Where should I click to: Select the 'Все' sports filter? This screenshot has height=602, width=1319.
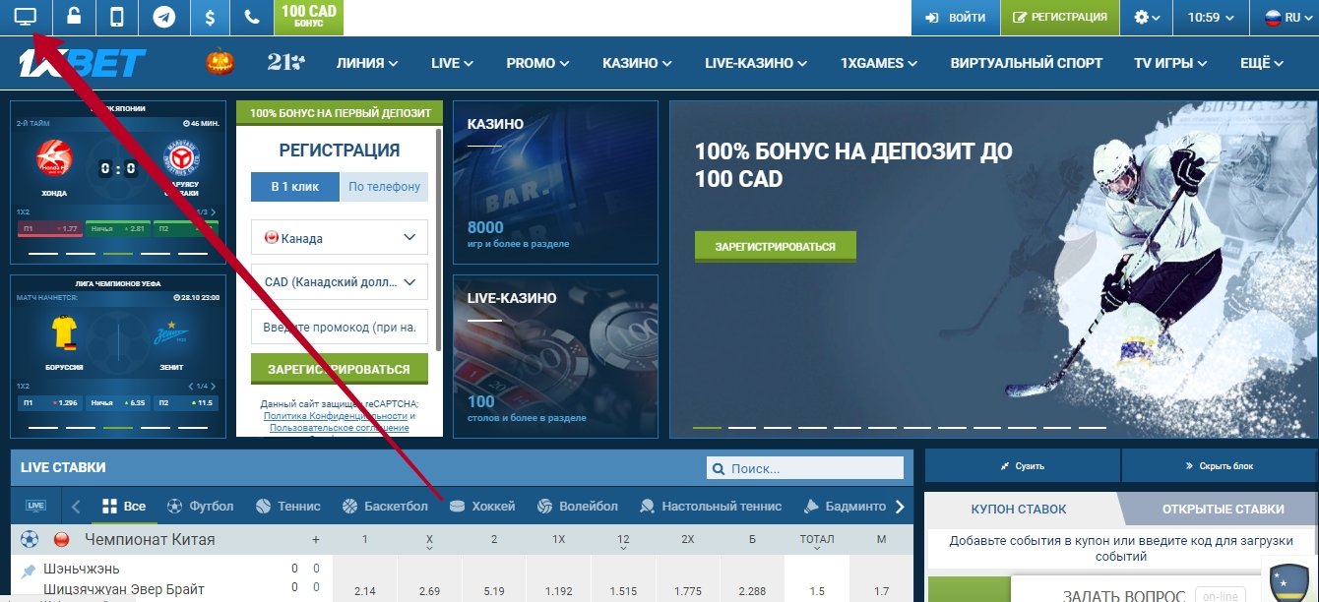tap(124, 507)
